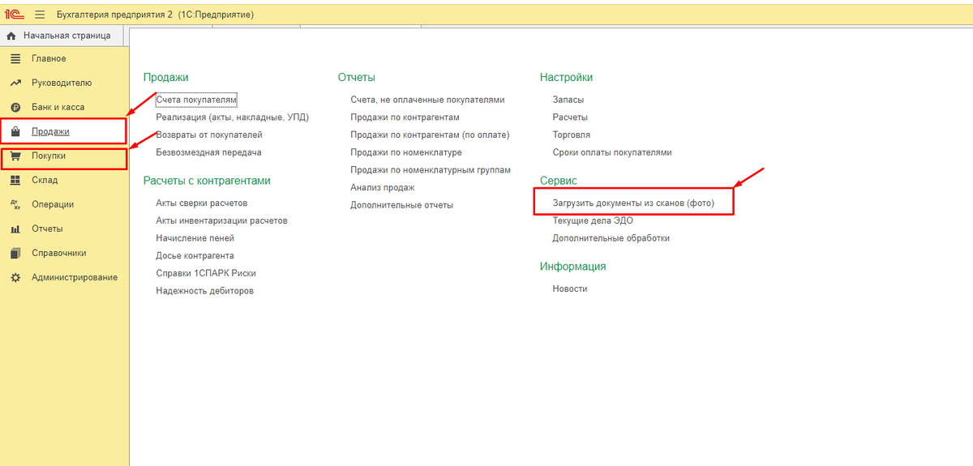Image resolution: width=973 pixels, height=466 pixels.
Task: Click the Информация group heading
Action: [572, 266]
